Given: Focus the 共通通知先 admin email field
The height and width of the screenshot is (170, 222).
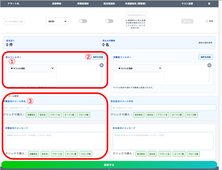Looking at the screenshot, I should 136,15.
